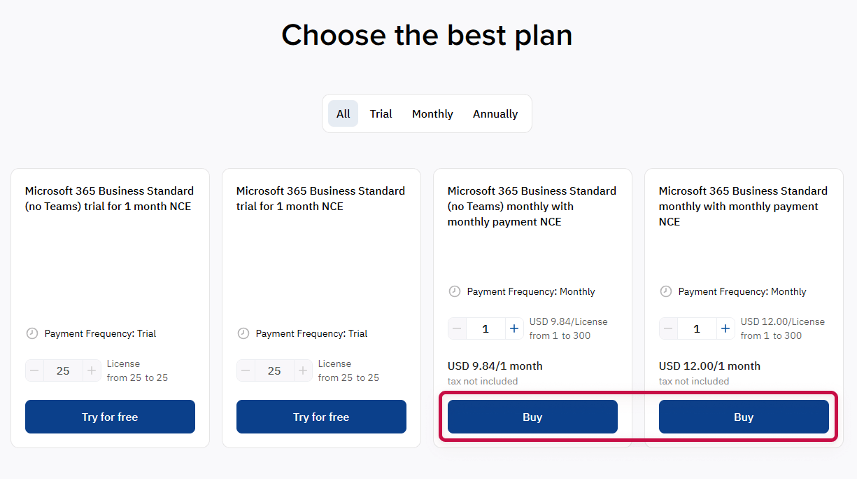Click the clock icon on the no Teams trial card
The image size is (857, 479).
31,333
